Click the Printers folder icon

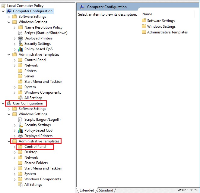point(20,71)
